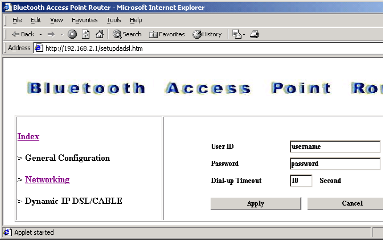The width and height of the screenshot is (383, 240).
Task: Click General Configuration text
Action: [x=67, y=158]
